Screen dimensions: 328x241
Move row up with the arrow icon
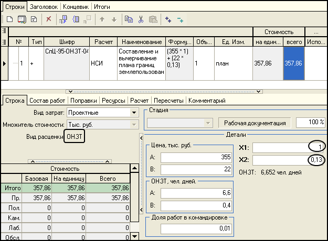102,19
